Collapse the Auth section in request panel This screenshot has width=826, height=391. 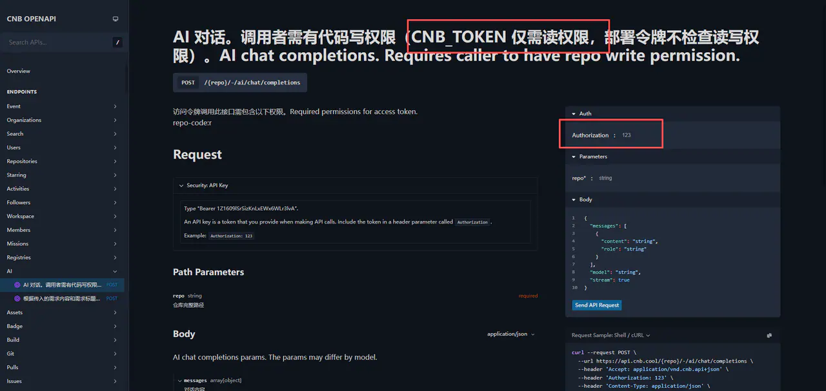point(672,113)
